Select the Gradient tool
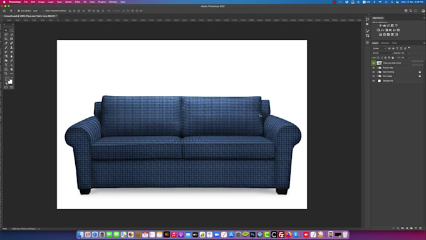 [x=6, y=56]
